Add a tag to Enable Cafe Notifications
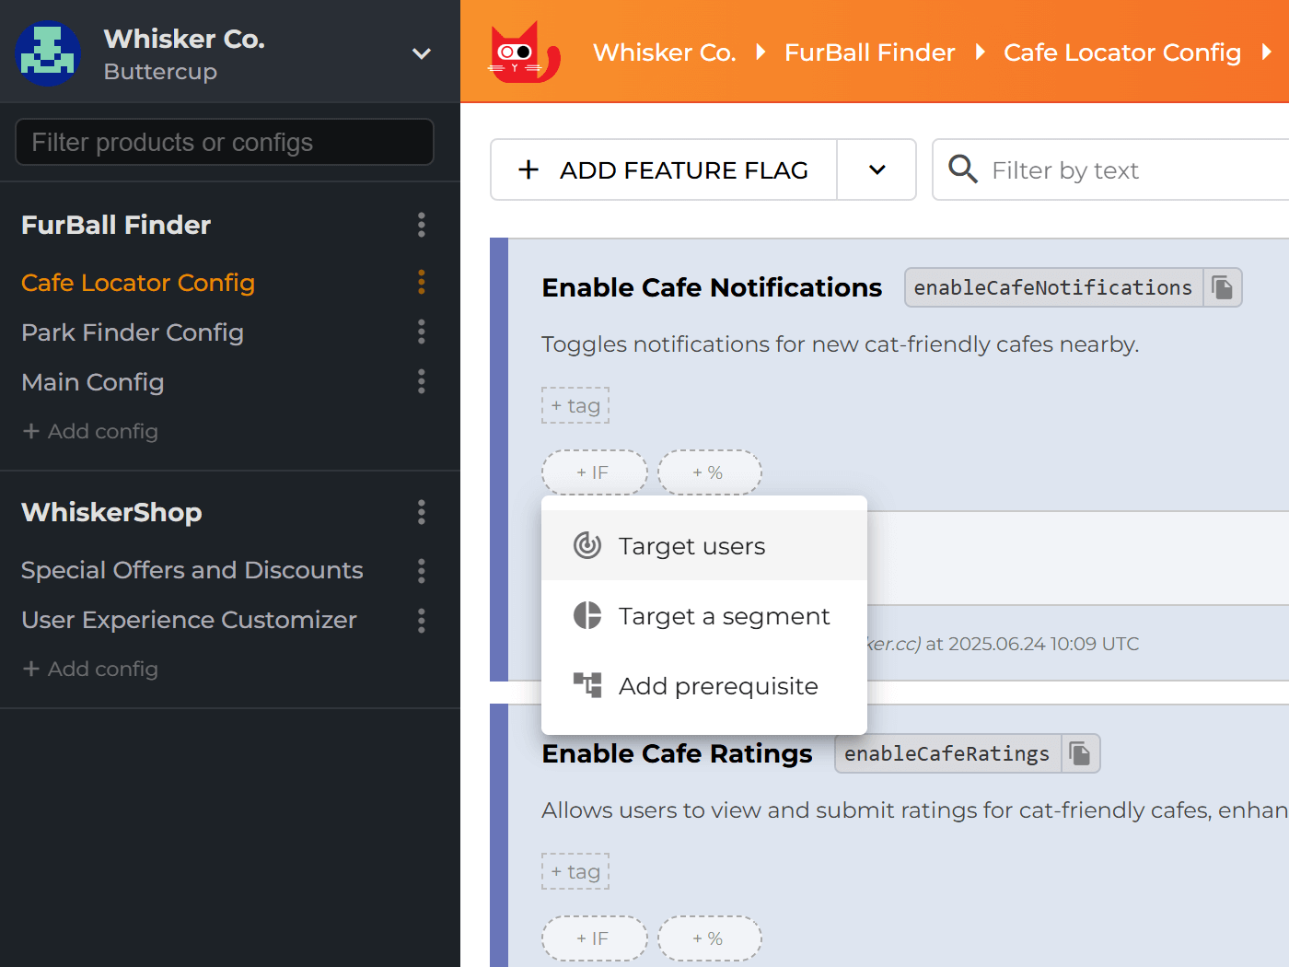 point(575,406)
